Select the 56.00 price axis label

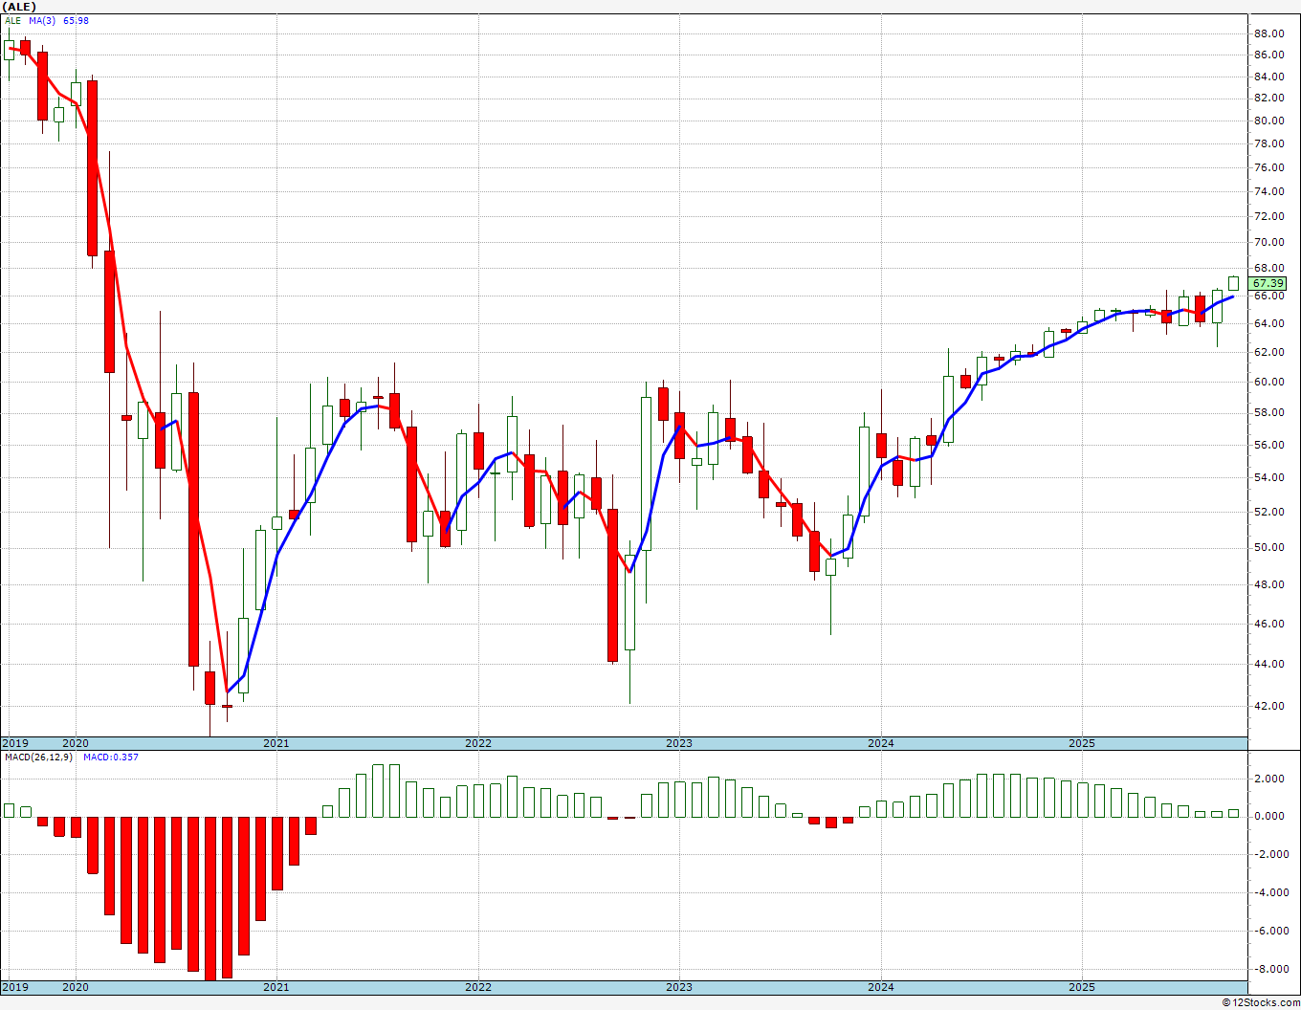(1268, 445)
